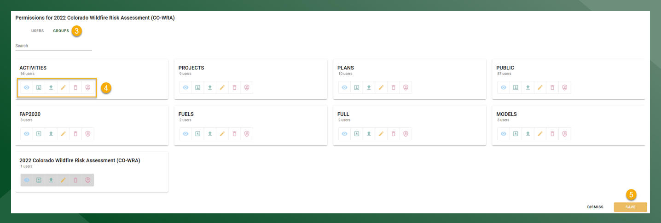The height and width of the screenshot is (223, 661).
Task: Toggle edit pencil icon for PROJECTS group
Action: point(222,87)
